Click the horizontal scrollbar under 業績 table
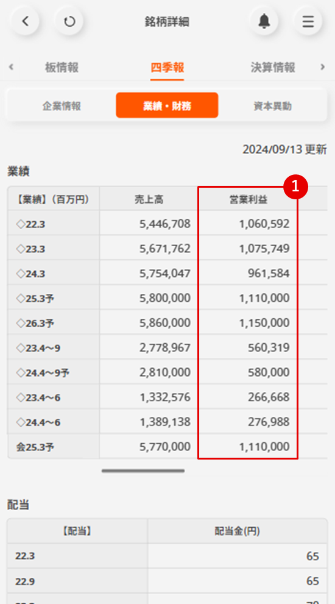This screenshot has height=604, width=335. point(143,471)
